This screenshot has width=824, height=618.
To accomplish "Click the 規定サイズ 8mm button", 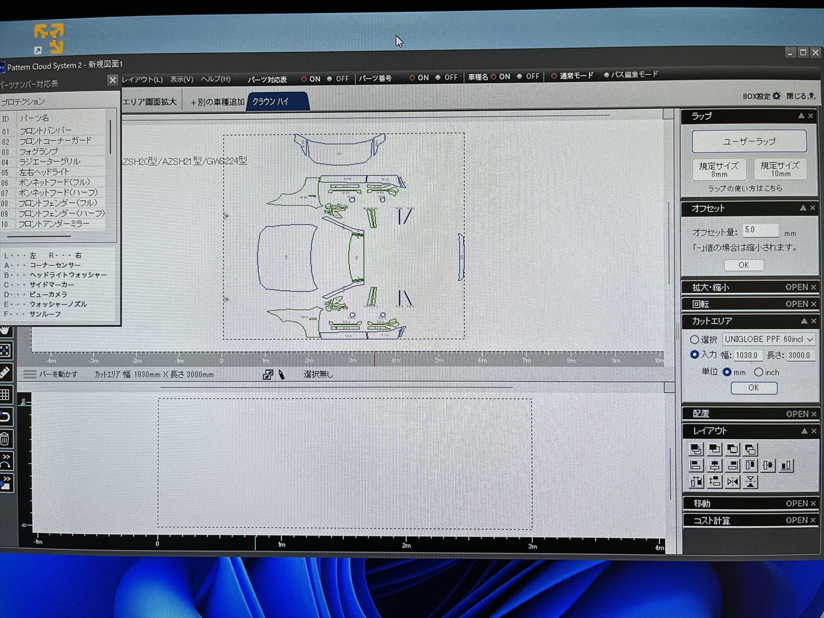I will coord(719,169).
